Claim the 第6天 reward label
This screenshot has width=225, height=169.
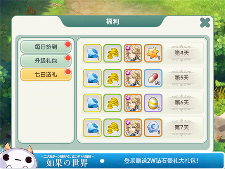click(182, 103)
